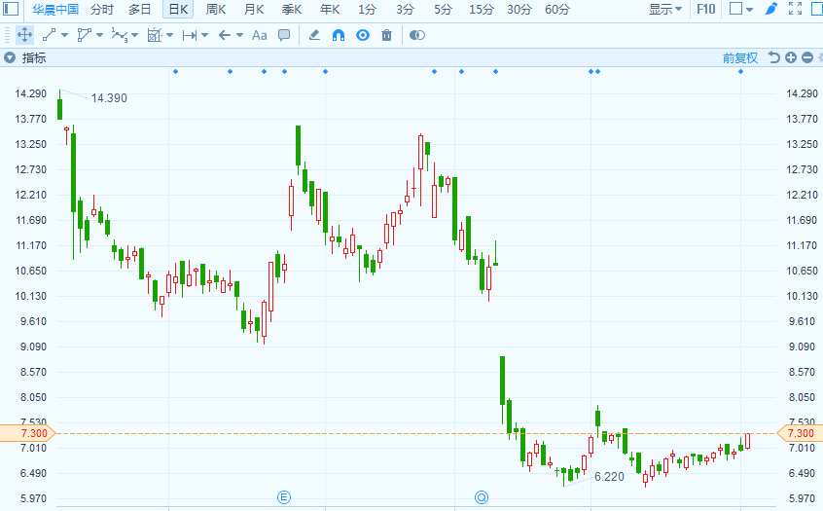The width and height of the screenshot is (823, 511).
Task: Open the wave line tool dropdown arrow
Action: 135,35
